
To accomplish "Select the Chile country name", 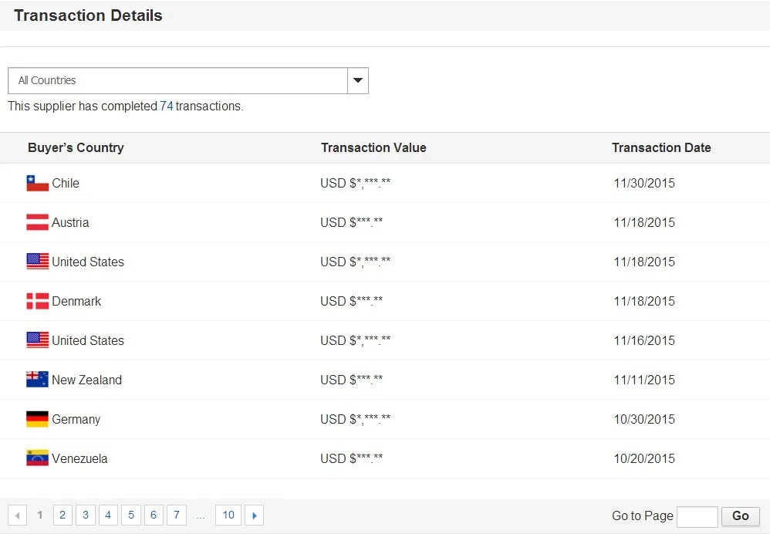I will click(x=66, y=183).
